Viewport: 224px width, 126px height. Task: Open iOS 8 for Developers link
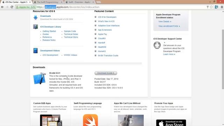point(107,17)
